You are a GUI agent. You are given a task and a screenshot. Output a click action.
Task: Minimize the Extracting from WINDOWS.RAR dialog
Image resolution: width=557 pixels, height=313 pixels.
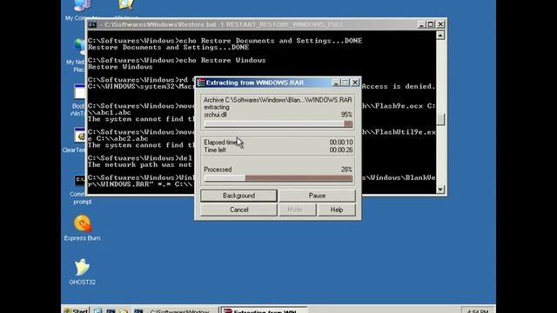tap(336, 83)
